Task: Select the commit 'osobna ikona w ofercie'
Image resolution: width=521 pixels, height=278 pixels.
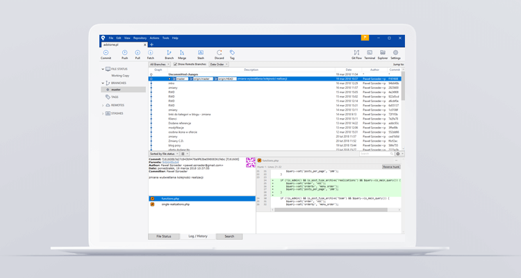Action: [x=275, y=132]
